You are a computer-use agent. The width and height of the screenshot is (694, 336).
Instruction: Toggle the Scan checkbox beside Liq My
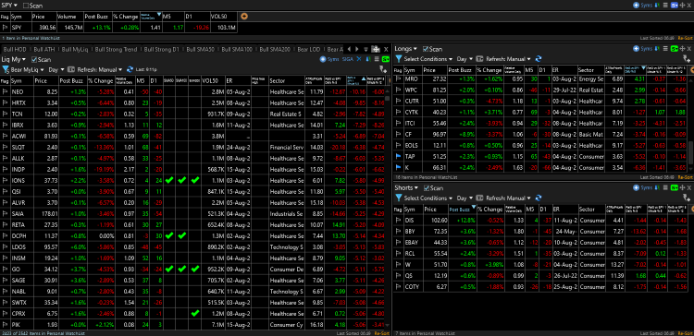(x=34, y=59)
